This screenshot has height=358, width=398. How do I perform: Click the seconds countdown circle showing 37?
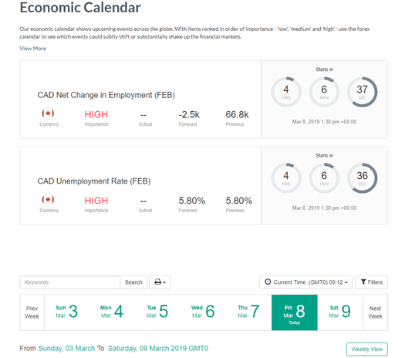click(362, 92)
